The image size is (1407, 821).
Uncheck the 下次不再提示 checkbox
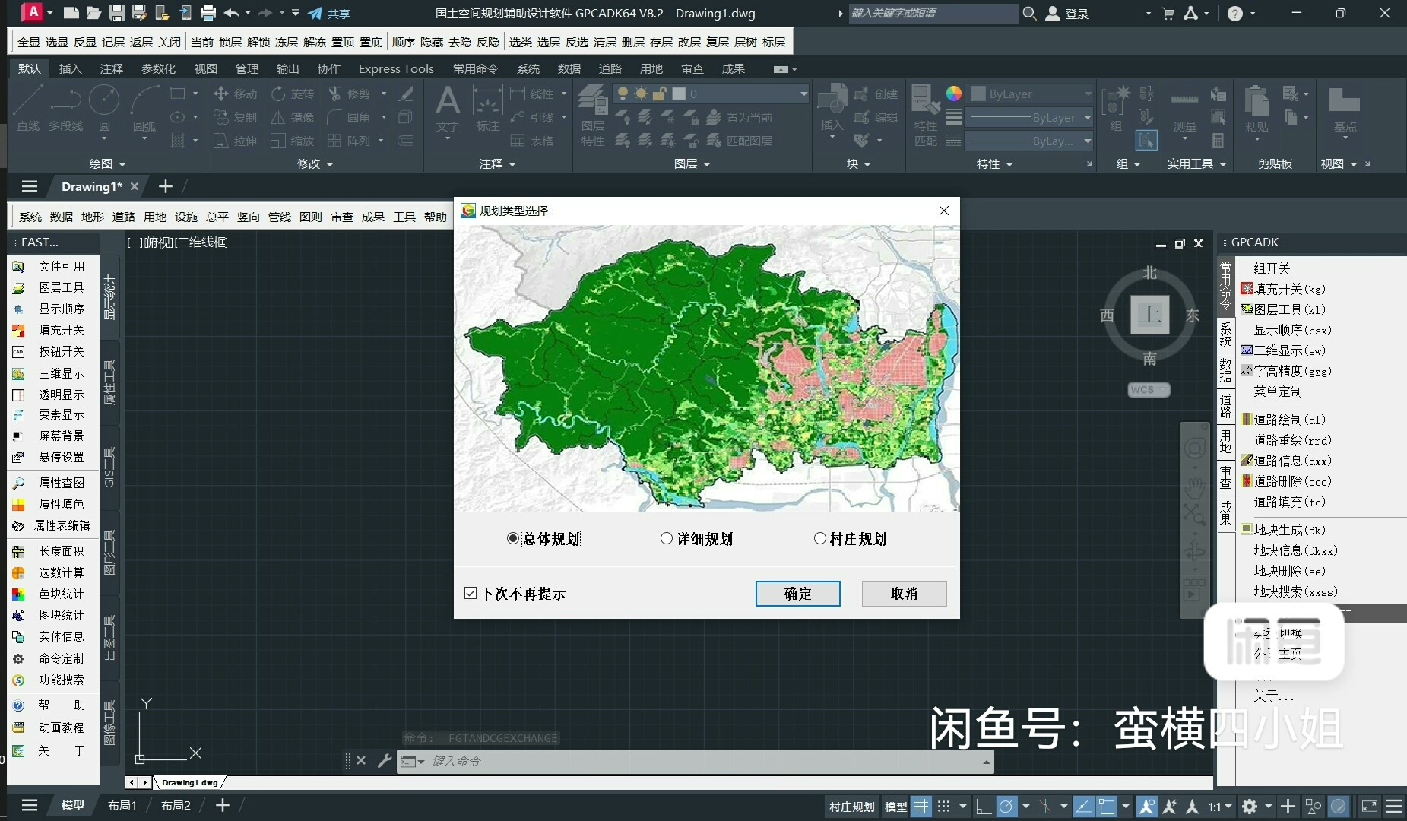(471, 594)
